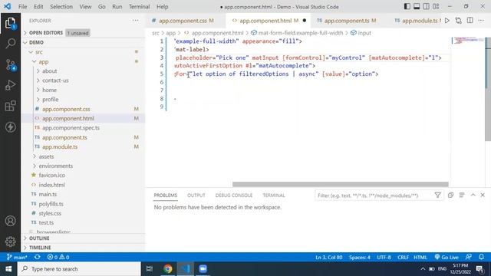This screenshot has height=276, width=491.
Task: Click the editor horizontal scrollbar
Action: point(341,184)
